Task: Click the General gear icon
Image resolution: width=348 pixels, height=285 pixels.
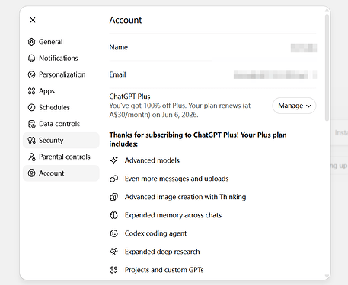Action: click(x=31, y=42)
